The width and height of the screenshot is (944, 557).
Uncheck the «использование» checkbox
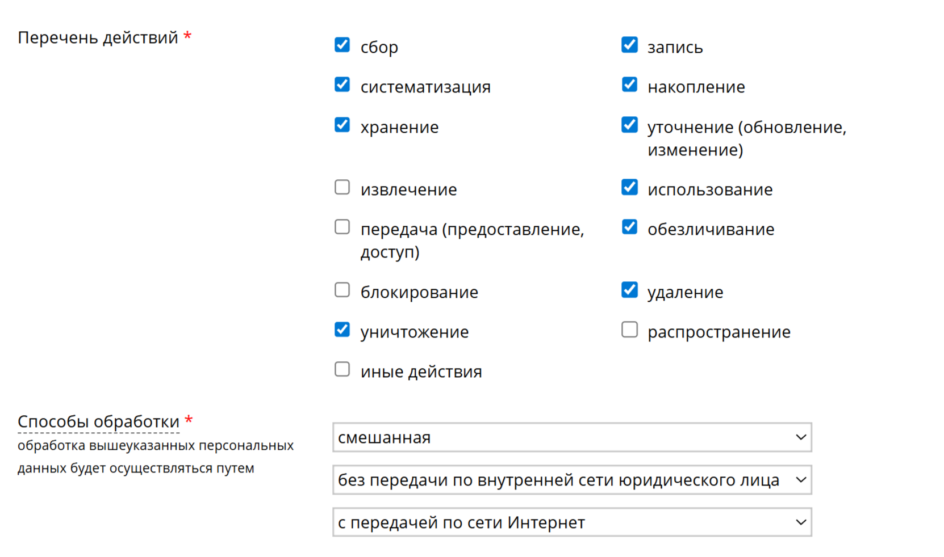point(629,187)
